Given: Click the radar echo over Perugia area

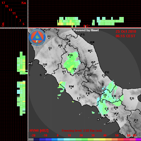Looking at the screenshot, I should tap(72, 63).
